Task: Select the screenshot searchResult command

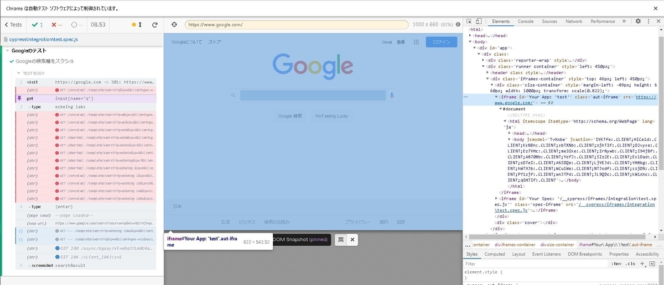Action: click(86, 265)
